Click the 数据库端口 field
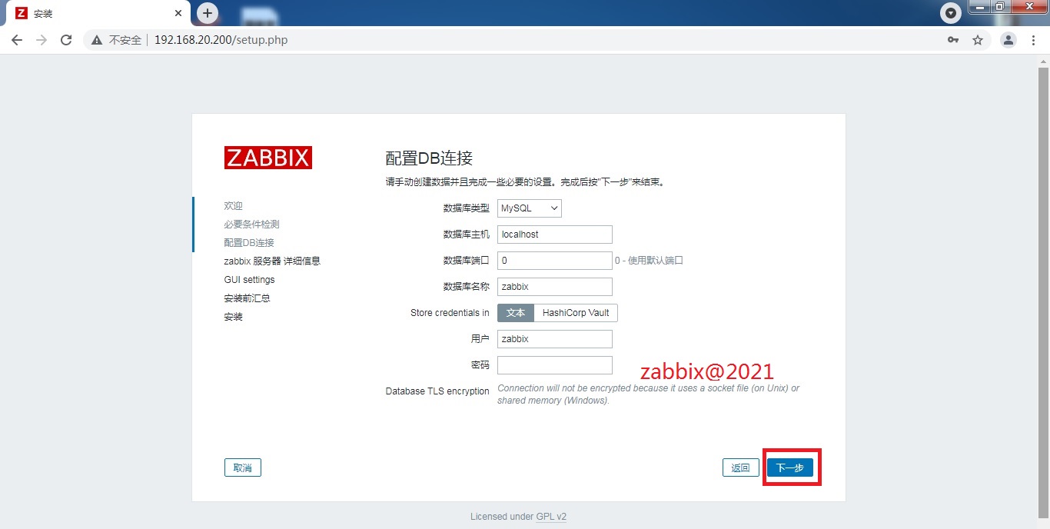The height and width of the screenshot is (529, 1050). tap(555, 261)
